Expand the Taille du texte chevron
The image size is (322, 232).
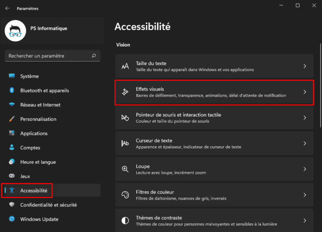[x=305, y=66]
